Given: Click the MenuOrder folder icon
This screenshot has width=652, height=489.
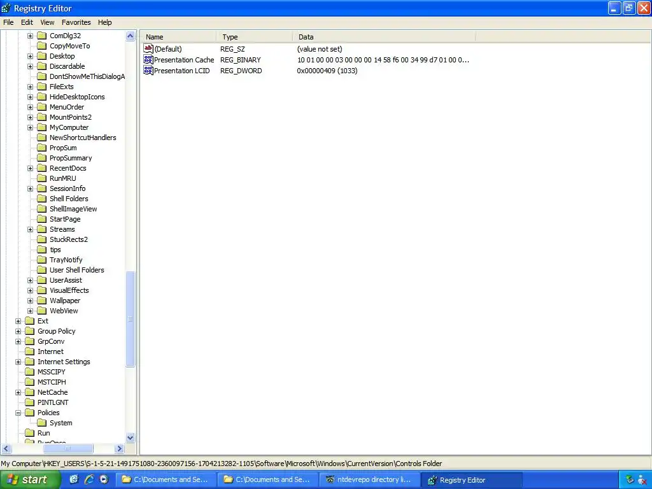Looking at the screenshot, I should point(41,107).
